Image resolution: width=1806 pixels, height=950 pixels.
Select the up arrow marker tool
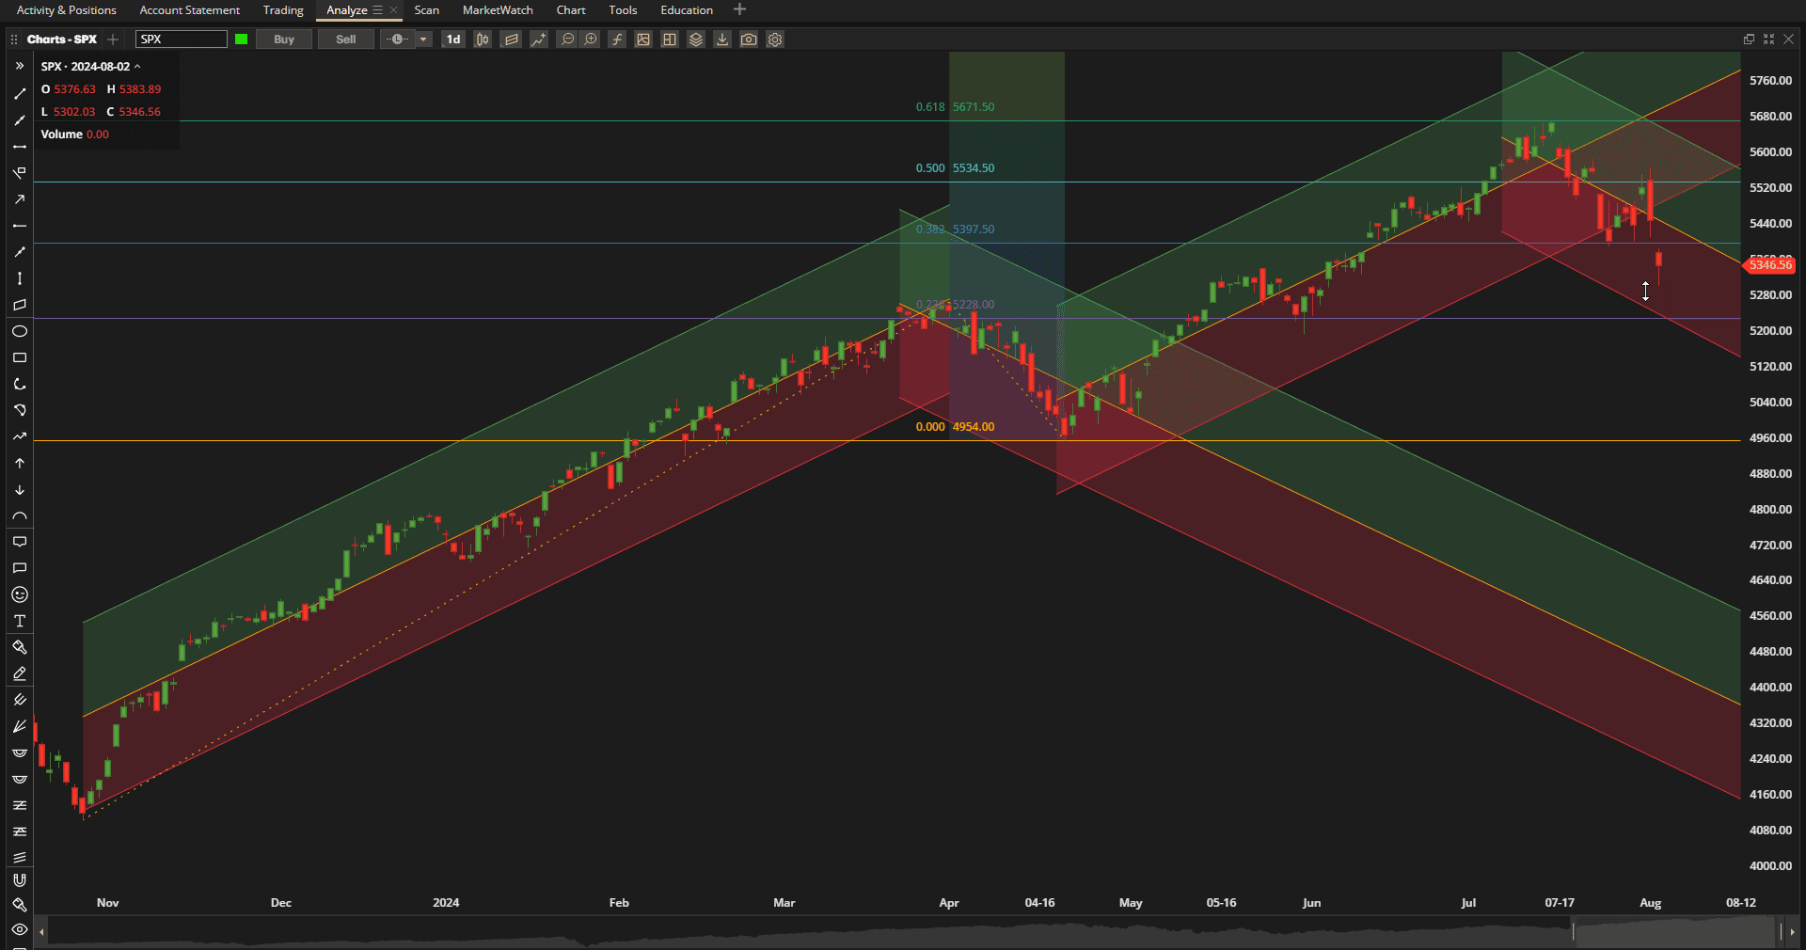pos(19,463)
